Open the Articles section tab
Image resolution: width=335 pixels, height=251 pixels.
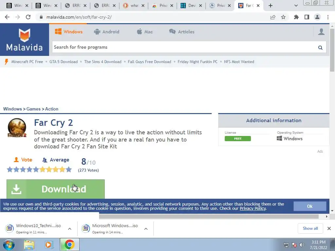(x=182, y=32)
